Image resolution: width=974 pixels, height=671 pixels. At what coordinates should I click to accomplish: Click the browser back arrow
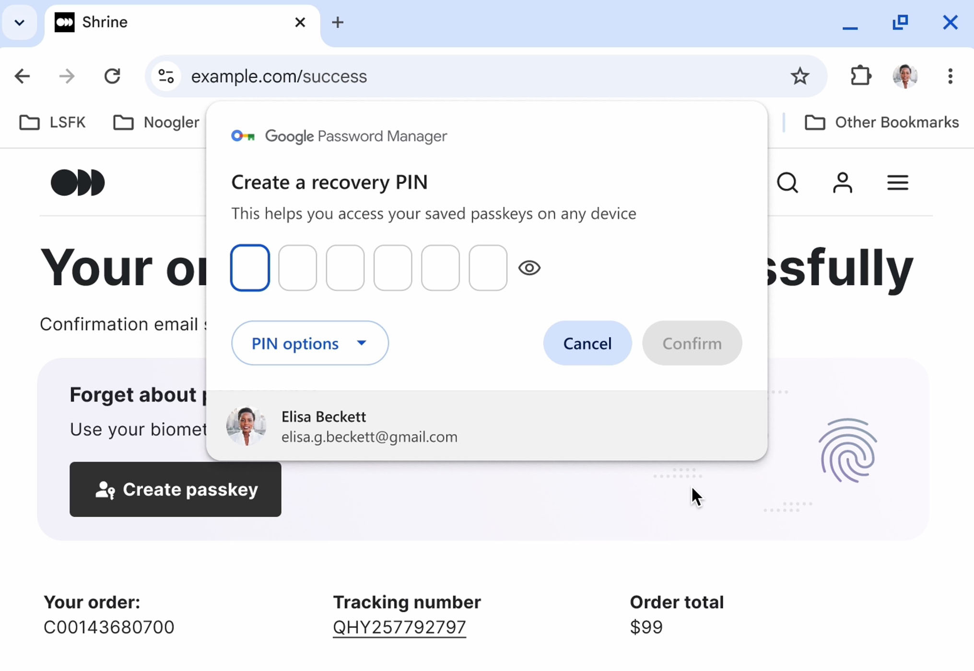(22, 76)
